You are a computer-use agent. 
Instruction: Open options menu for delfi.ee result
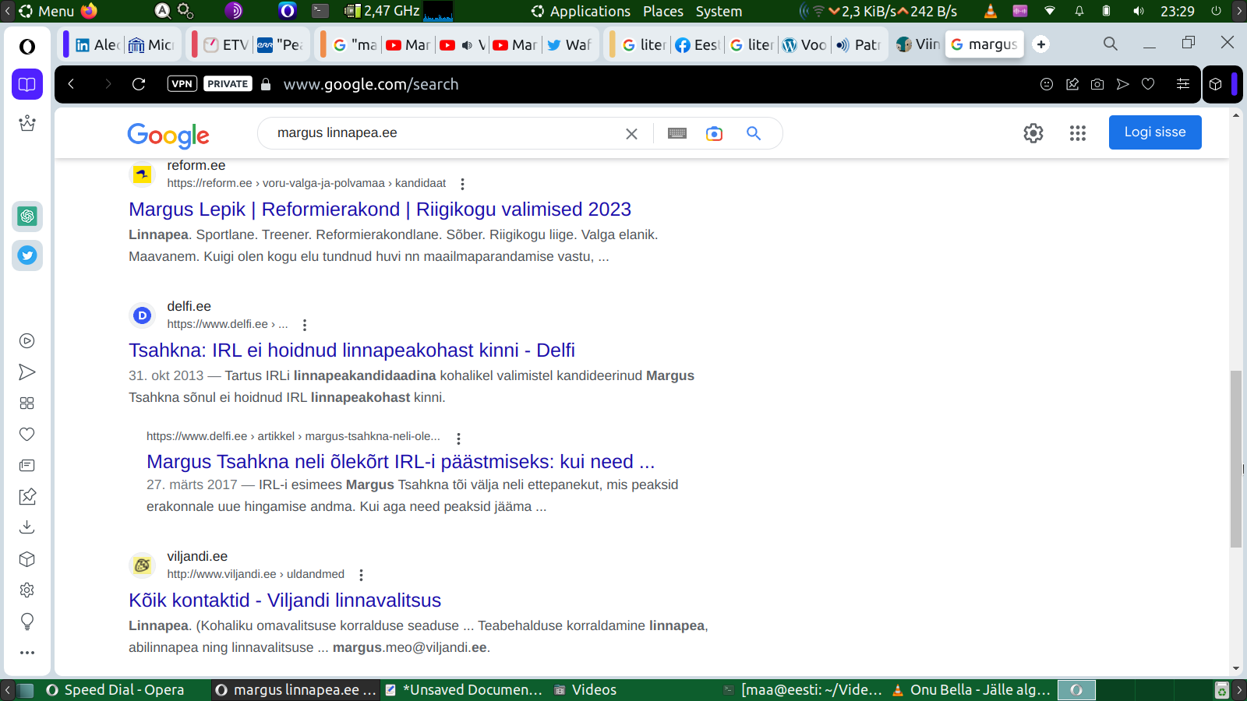click(x=305, y=325)
